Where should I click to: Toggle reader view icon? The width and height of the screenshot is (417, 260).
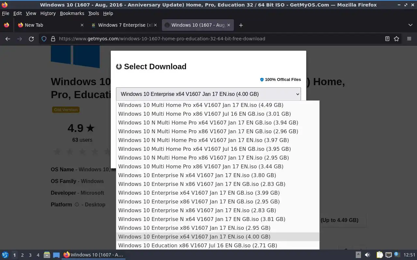[x=387, y=39]
